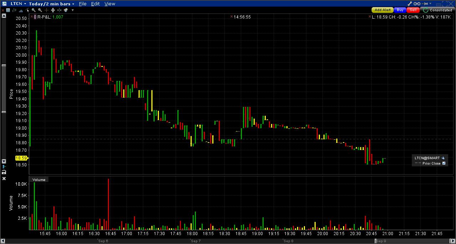Click the Volume panel label
The image size is (456, 244).
click(x=39, y=180)
